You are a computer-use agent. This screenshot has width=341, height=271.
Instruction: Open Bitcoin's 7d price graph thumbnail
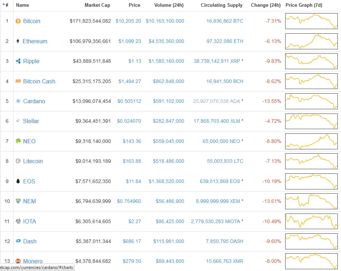coord(311,21)
